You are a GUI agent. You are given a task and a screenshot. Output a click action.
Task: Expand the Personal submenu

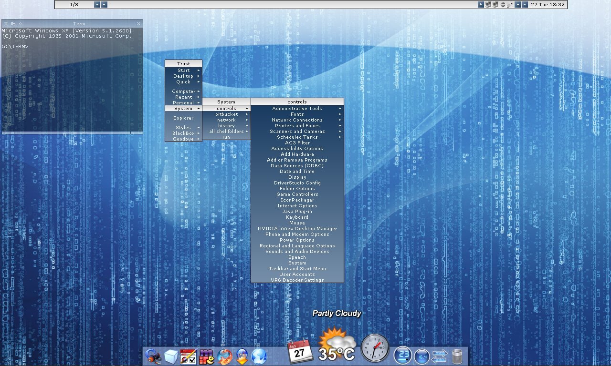pyautogui.click(x=183, y=103)
